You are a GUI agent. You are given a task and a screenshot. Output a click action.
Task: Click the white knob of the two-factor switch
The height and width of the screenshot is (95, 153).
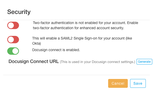(x=11, y=26)
